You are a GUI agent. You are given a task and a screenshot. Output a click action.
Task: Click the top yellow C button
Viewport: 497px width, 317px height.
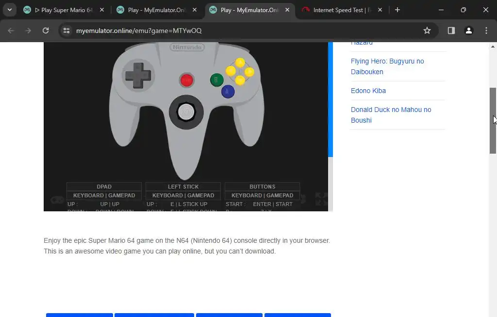(x=240, y=63)
